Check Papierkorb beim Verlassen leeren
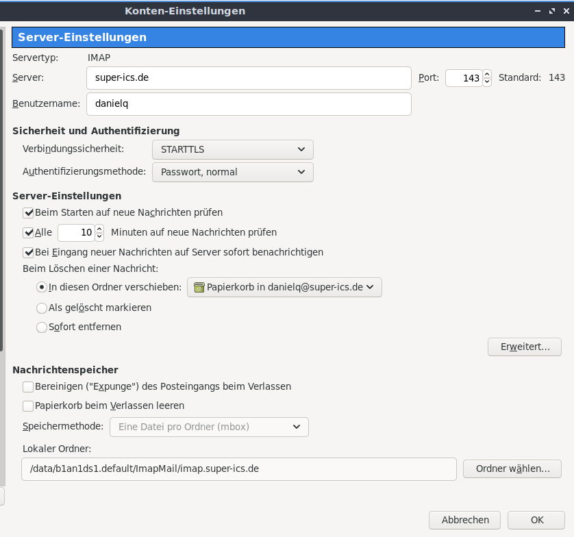 click(x=28, y=406)
